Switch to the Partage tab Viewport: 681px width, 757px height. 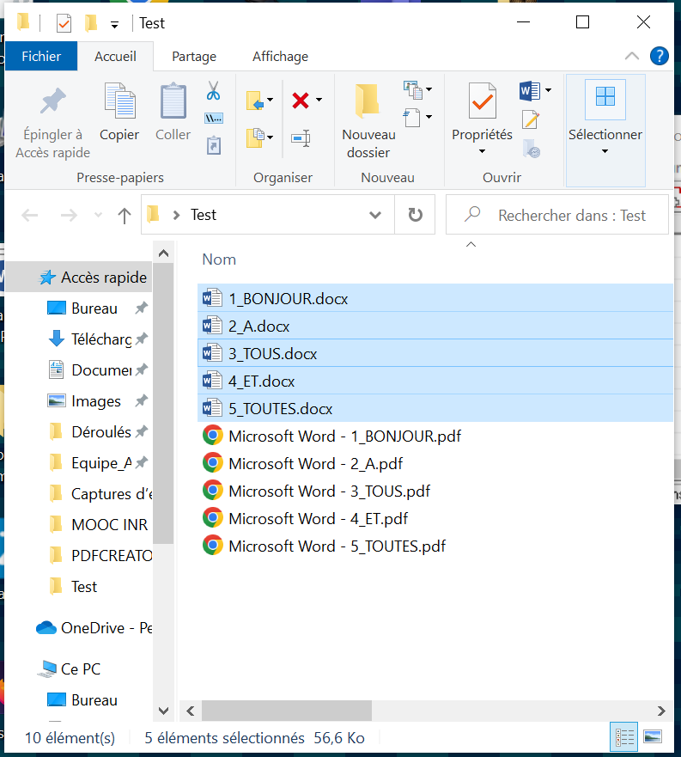coord(194,57)
